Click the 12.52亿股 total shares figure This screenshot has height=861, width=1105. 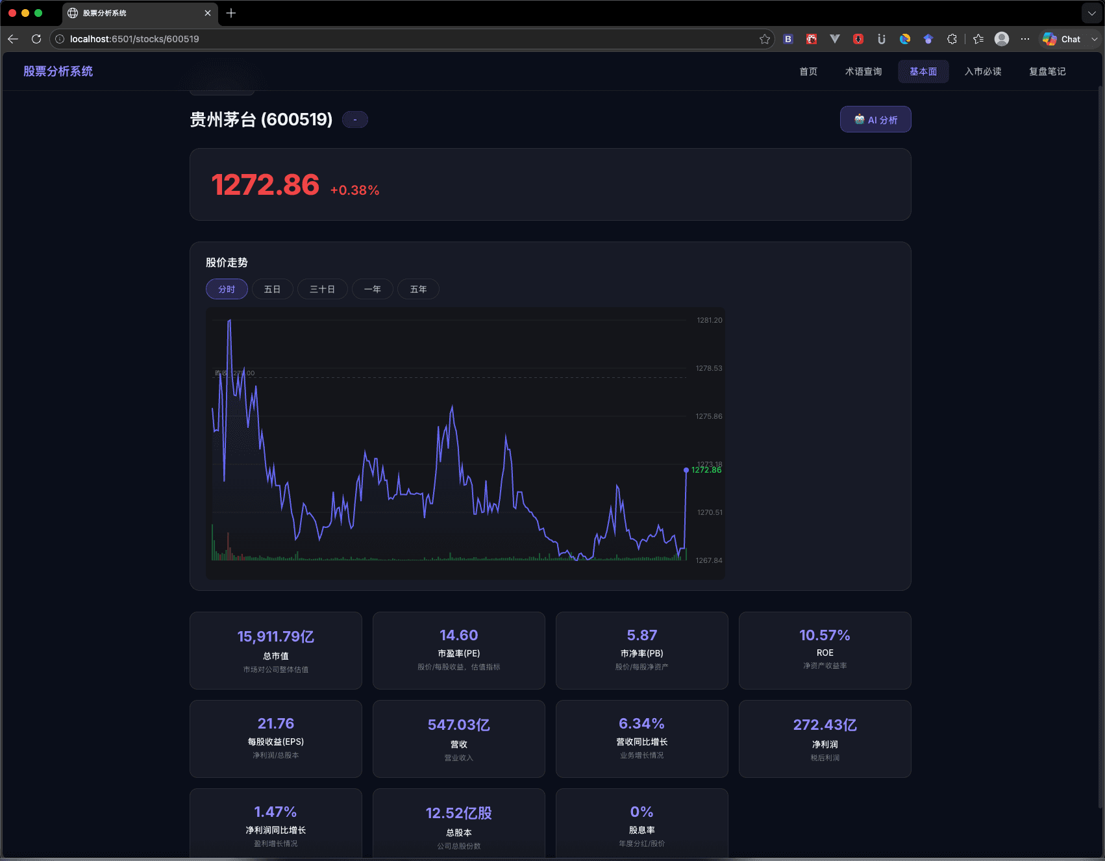pyautogui.click(x=459, y=813)
